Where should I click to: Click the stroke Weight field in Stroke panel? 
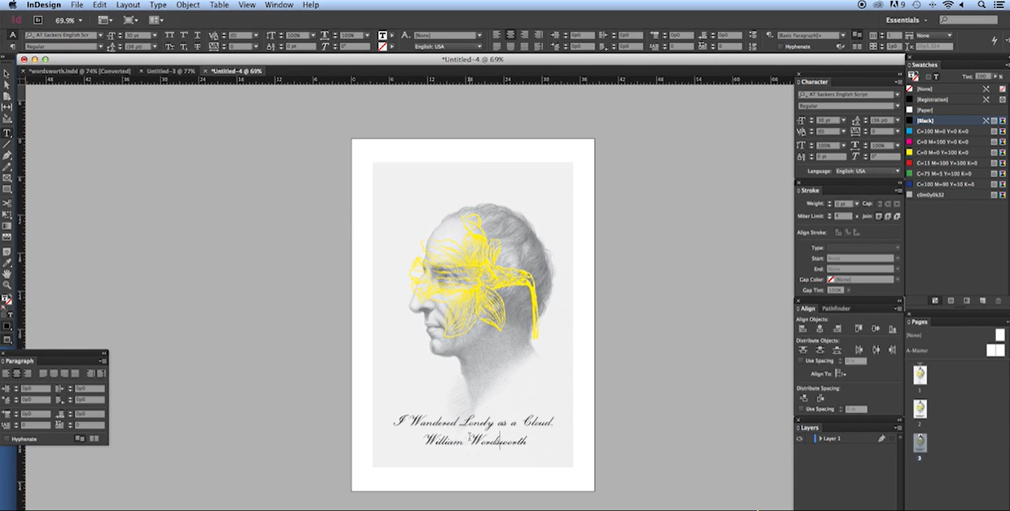[x=843, y=203]
